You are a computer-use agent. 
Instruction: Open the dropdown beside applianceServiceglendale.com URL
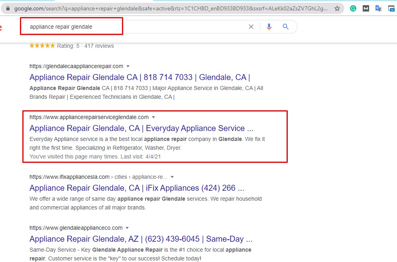tap(153, 117)
